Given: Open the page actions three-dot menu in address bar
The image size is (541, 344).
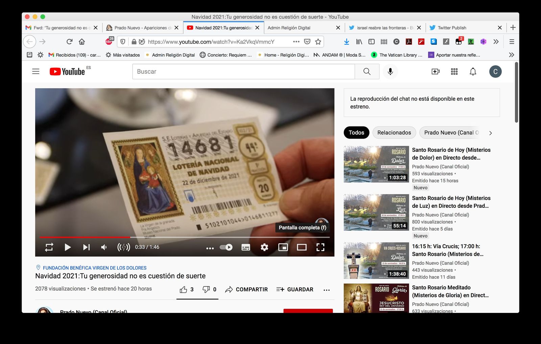Looking at the screenshot, I should tap(296, 41).
